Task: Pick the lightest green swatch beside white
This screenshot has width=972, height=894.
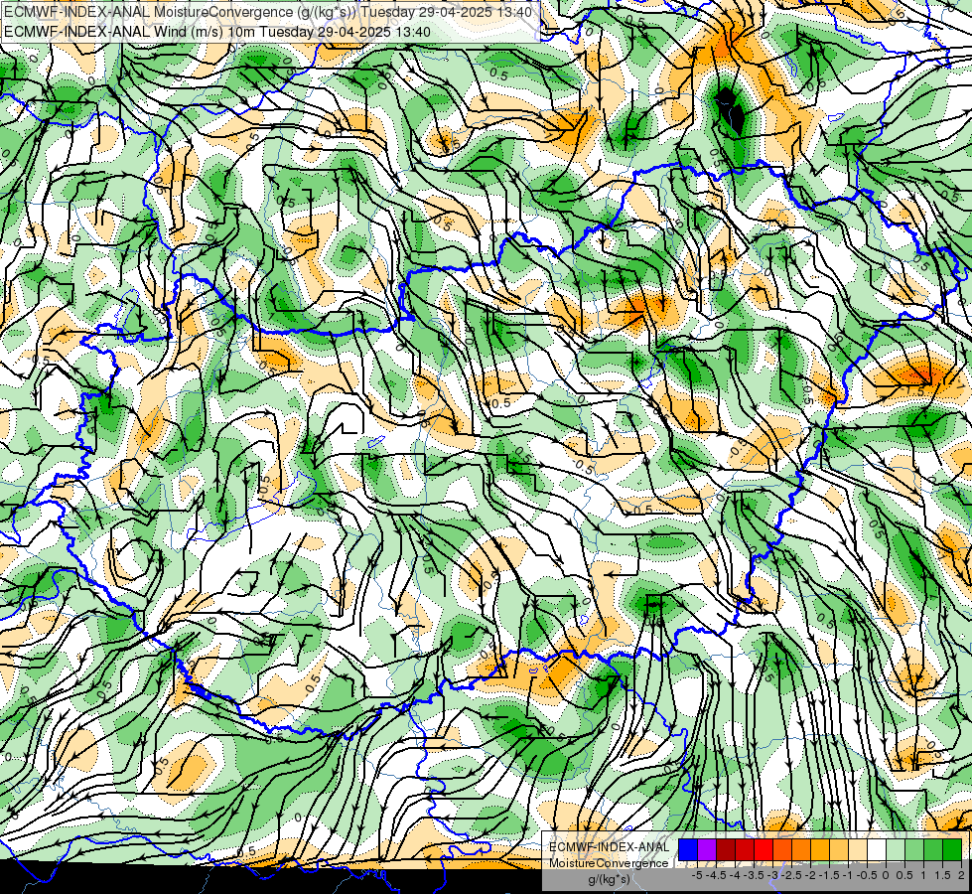Action: coord(896,849)
